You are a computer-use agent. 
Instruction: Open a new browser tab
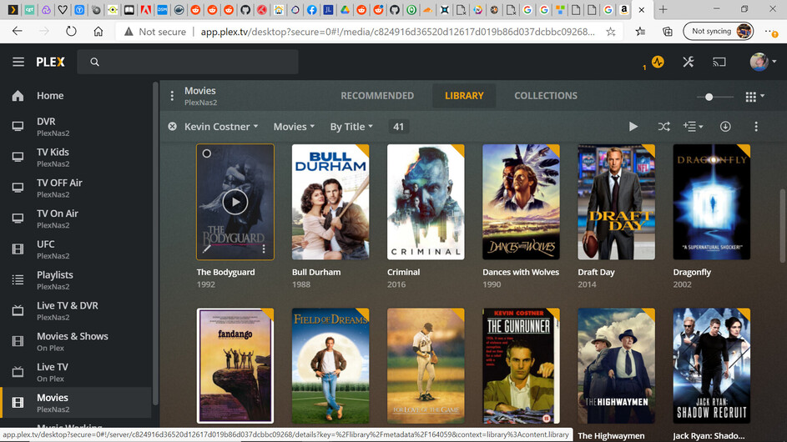click(663, 9)
